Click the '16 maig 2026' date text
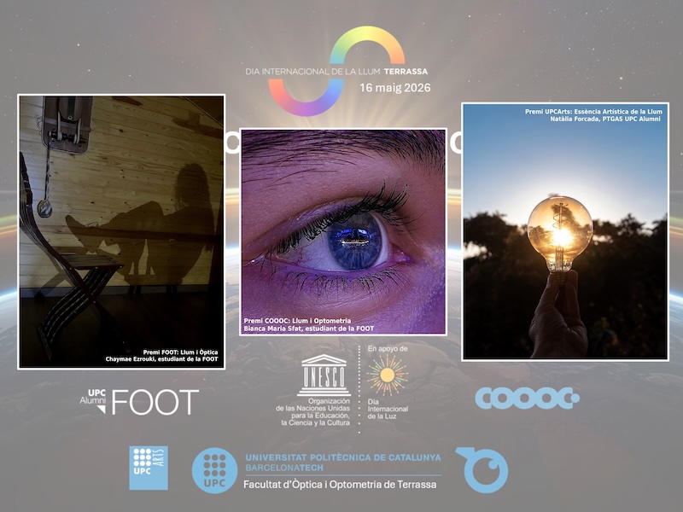This screenshot has height=512, width=683. [x=395, y=88]
